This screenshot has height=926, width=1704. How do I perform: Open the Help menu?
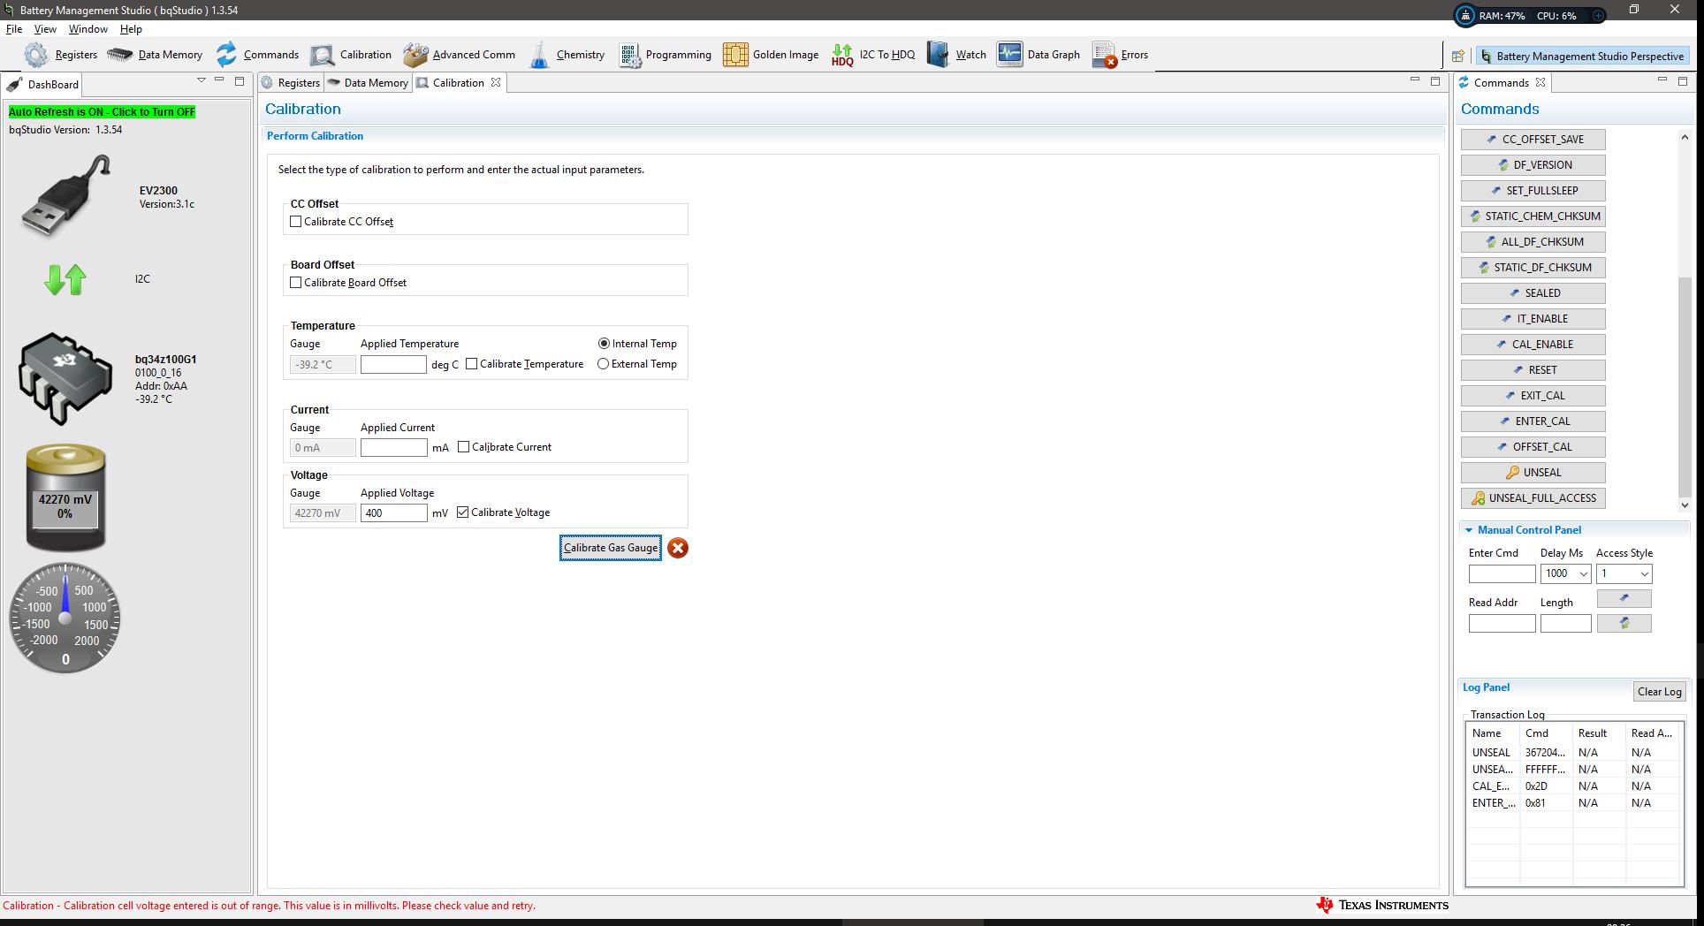[x=131, y=29]
